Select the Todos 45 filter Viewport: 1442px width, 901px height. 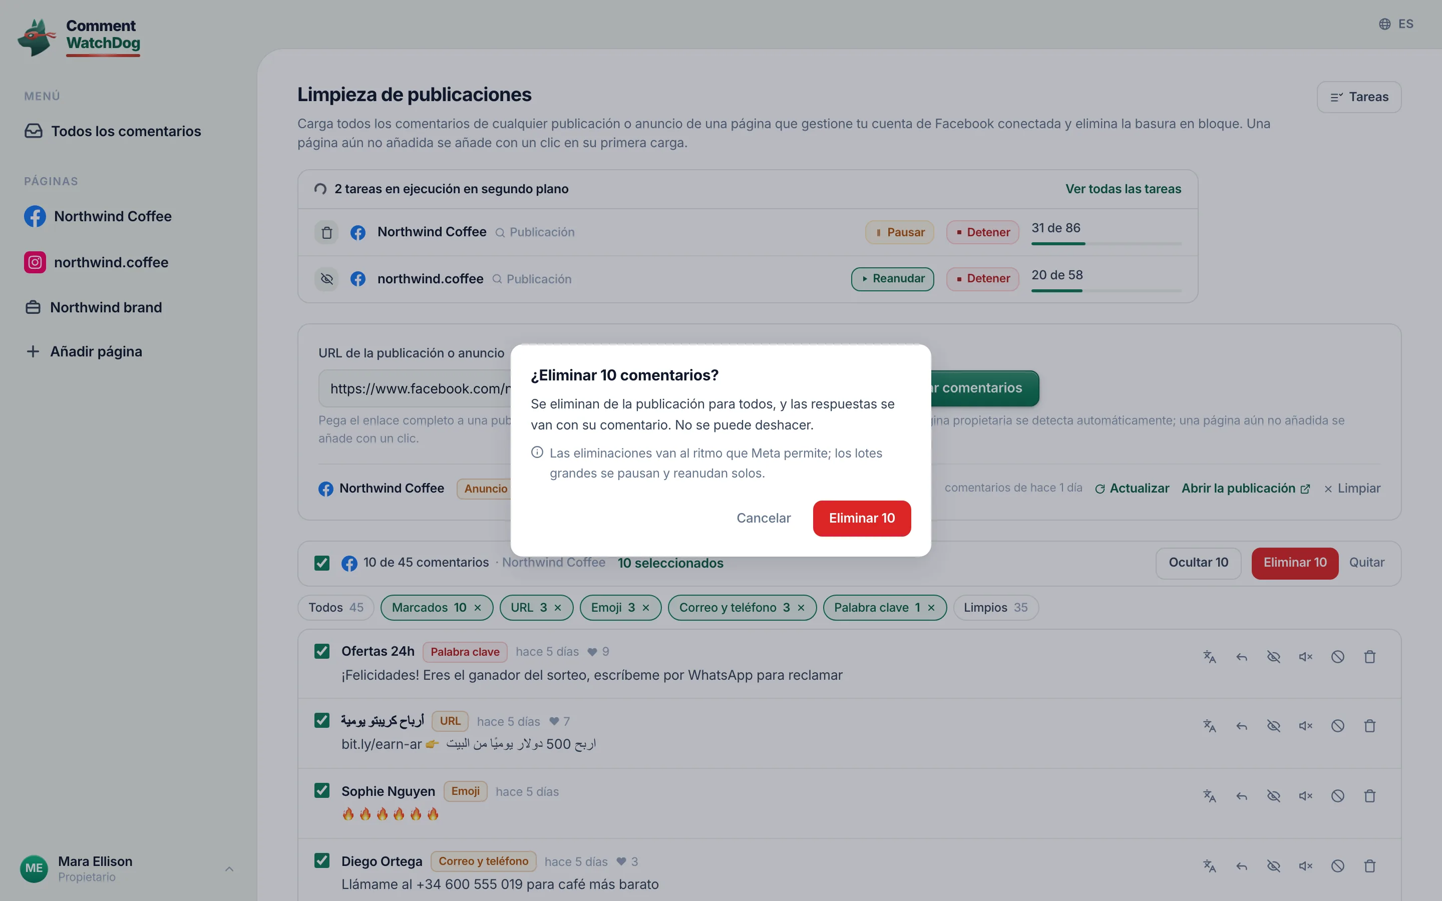[335, 608]
